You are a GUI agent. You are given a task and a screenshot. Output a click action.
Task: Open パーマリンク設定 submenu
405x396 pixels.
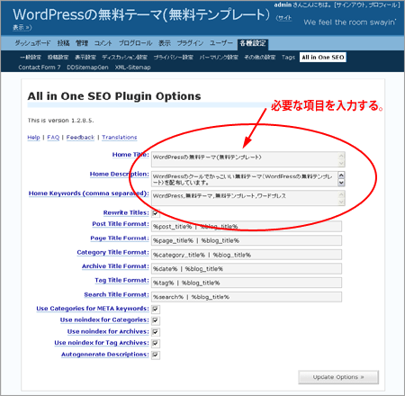tap(219, 57)
